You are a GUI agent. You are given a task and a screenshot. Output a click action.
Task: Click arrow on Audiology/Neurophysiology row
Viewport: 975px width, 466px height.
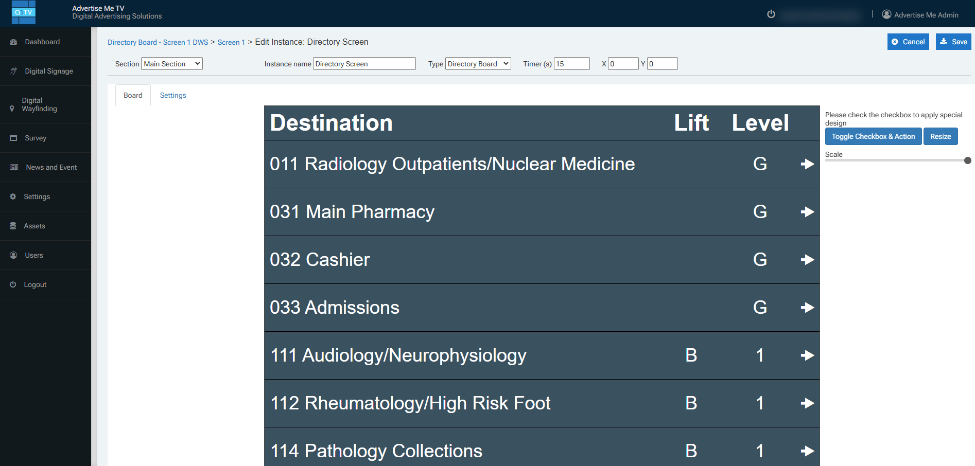(807, 355)
